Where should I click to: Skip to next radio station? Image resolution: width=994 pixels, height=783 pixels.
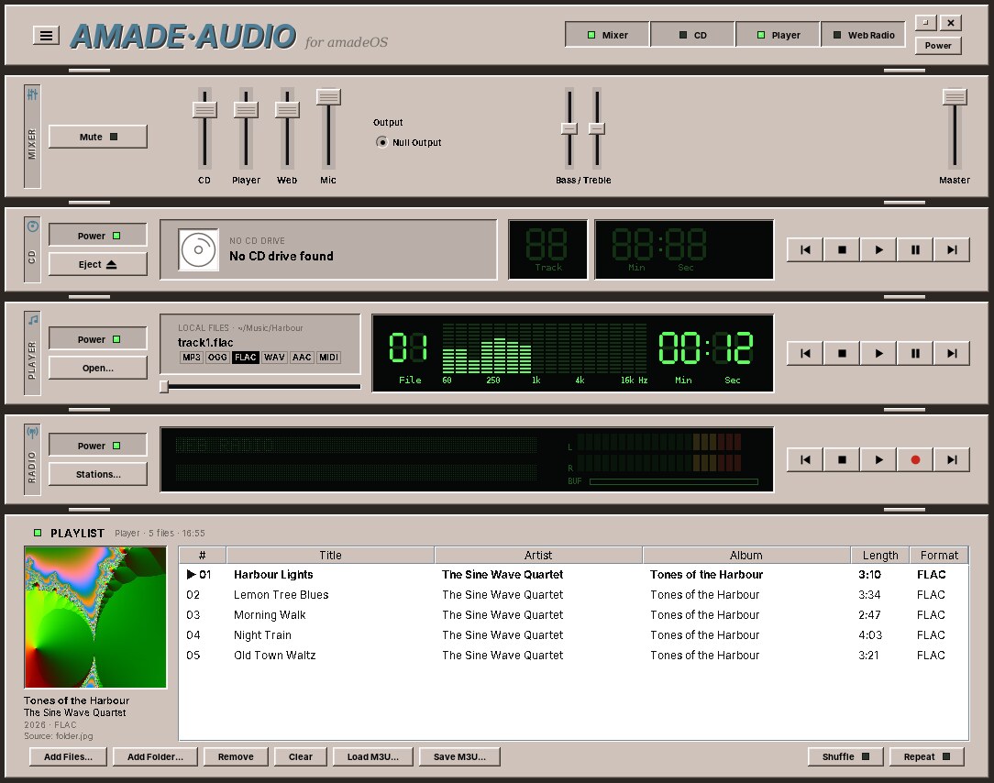pos(952,460)
